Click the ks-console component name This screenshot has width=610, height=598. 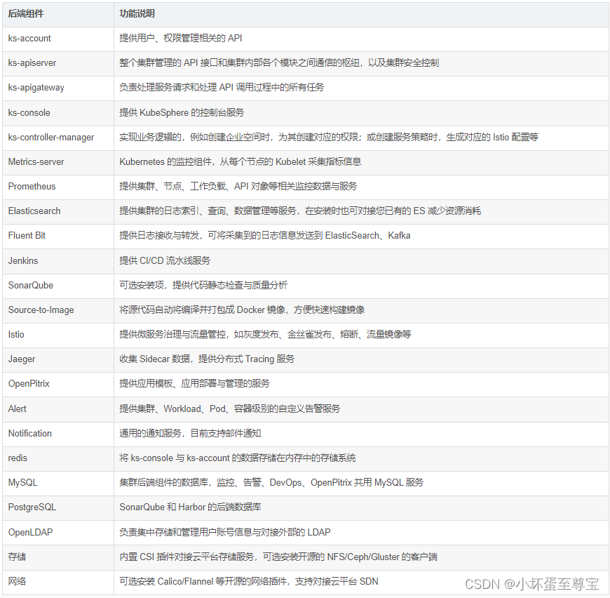(29, 112)
